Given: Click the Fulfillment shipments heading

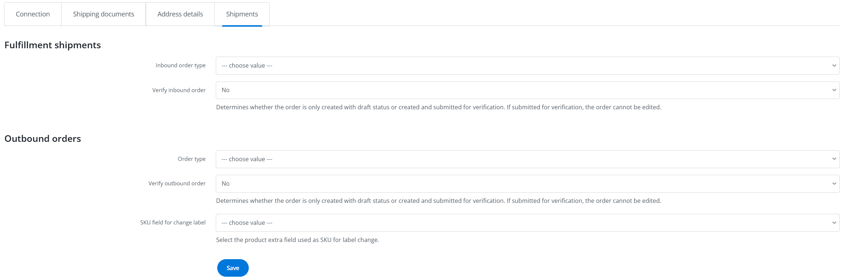Looking at the screenshot, I should [52, 45].
